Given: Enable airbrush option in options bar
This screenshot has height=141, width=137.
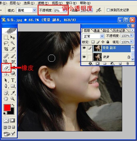Looking at the screenshot, I should click(x=99, y=10).
